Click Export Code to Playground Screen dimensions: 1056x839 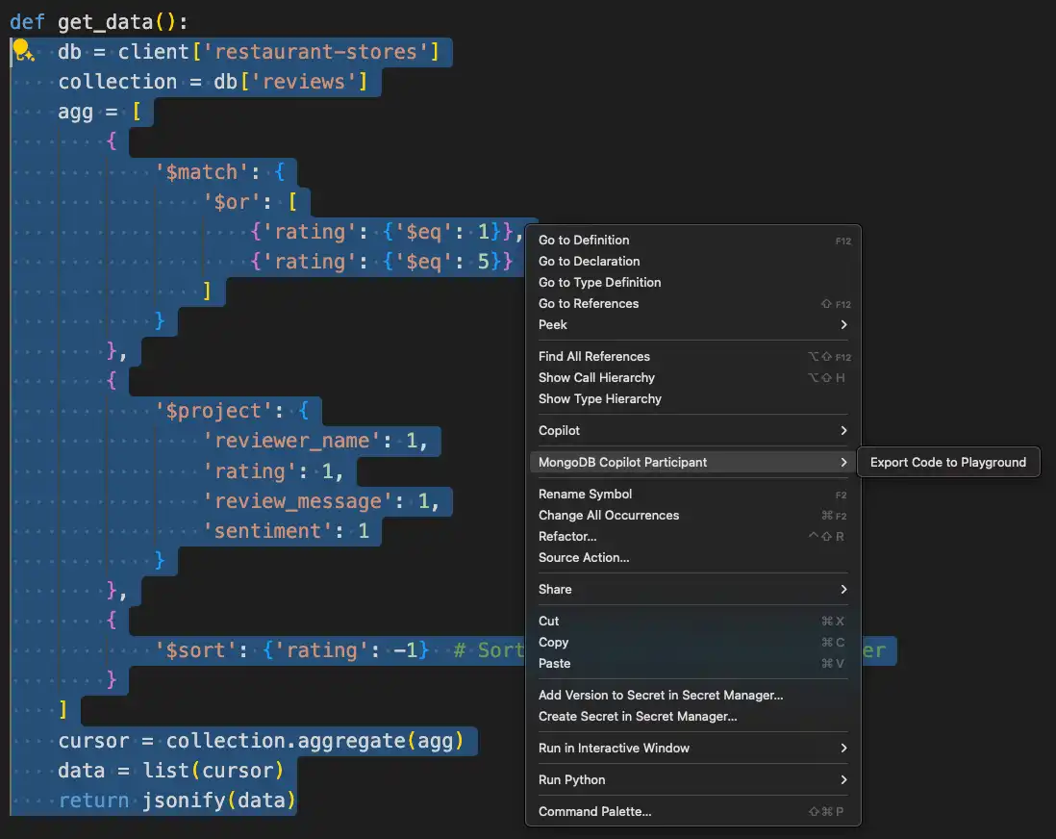pyautogui.click(x=948, y=462)
